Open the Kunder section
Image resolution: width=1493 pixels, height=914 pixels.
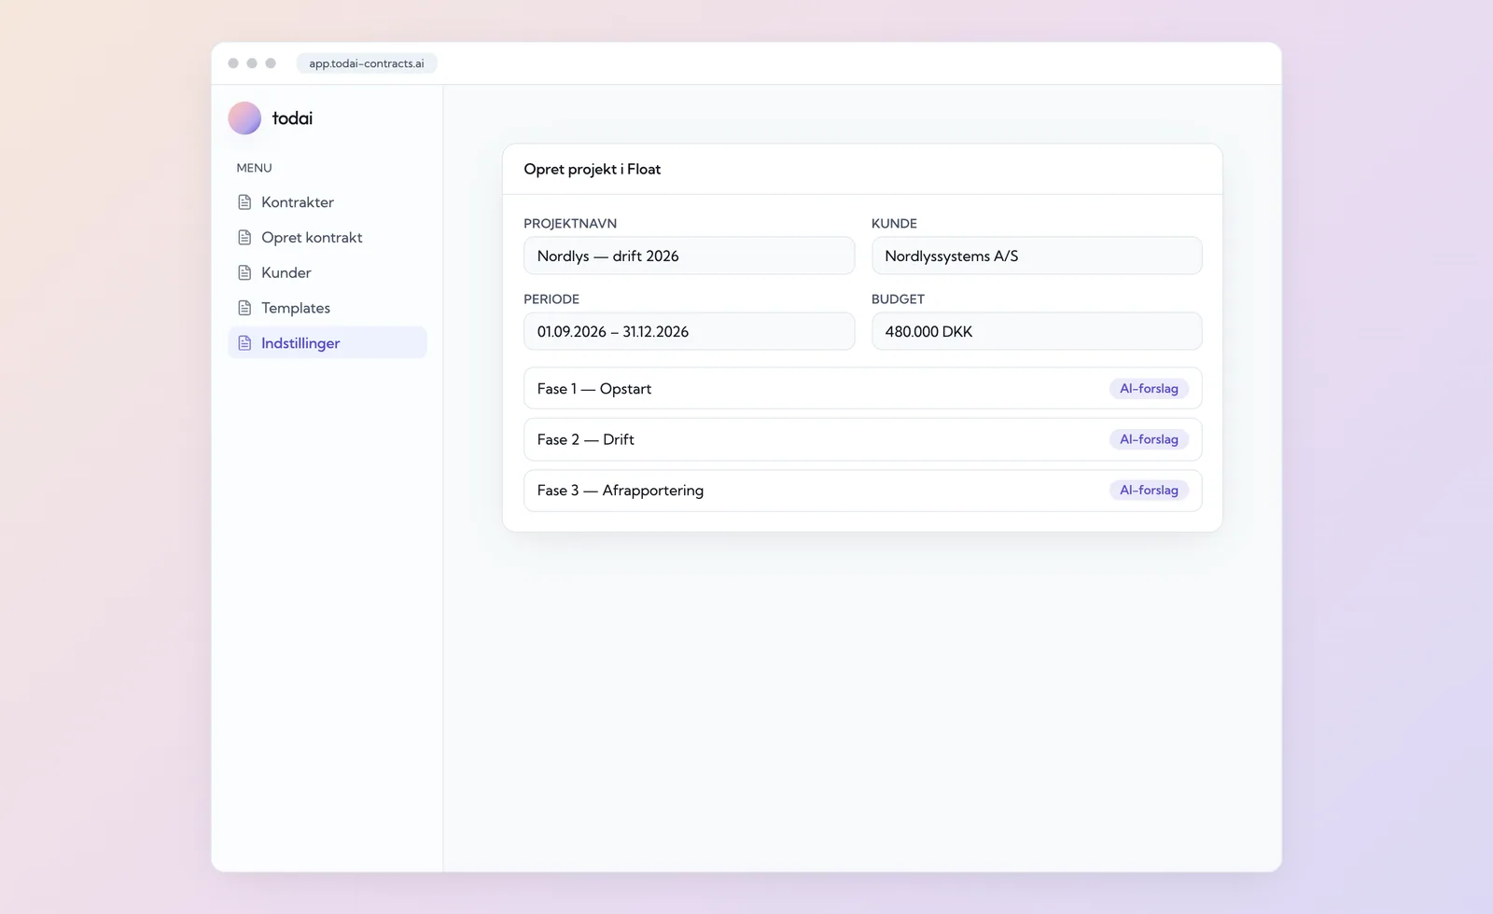point(328,272)
